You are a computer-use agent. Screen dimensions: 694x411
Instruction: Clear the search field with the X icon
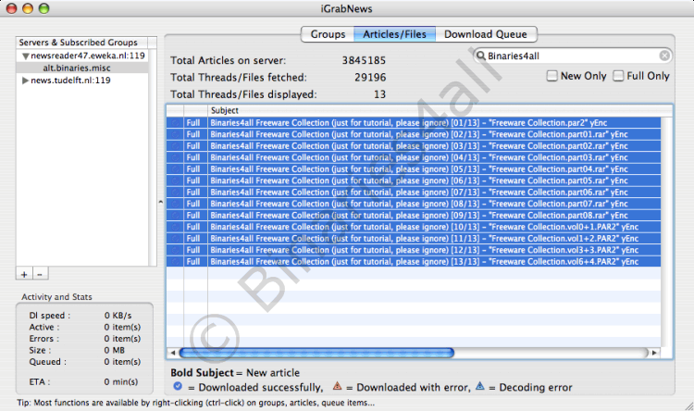(x=664, y=56)
